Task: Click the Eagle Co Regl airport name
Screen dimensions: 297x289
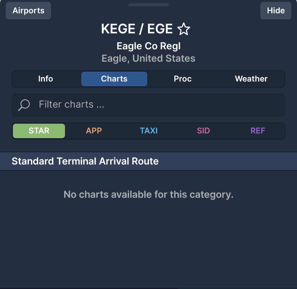Action: click(x=148, y=46)
